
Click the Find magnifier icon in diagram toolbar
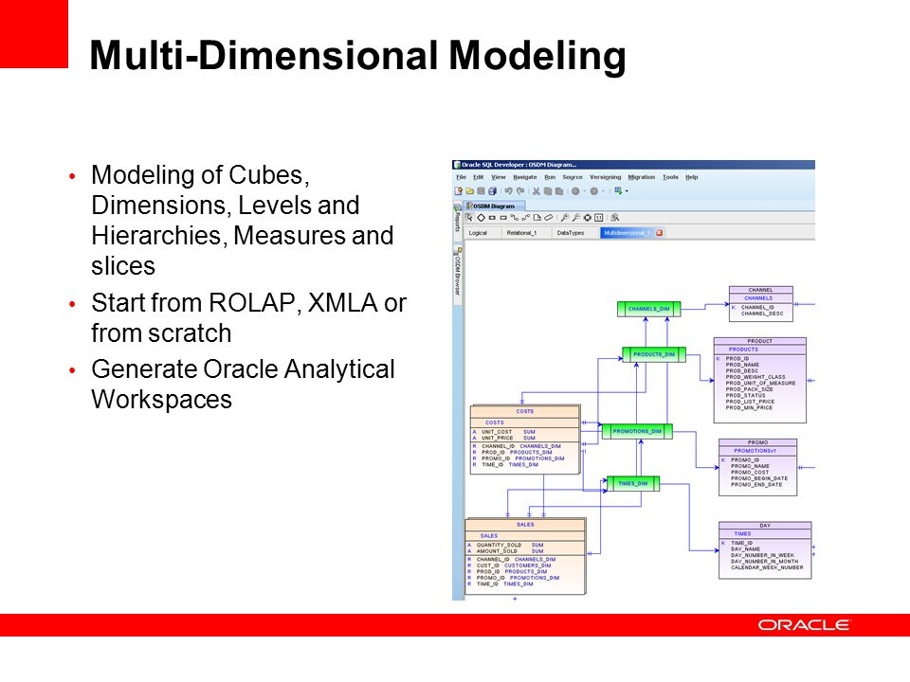pyautogui.click(x=615, y=218)
